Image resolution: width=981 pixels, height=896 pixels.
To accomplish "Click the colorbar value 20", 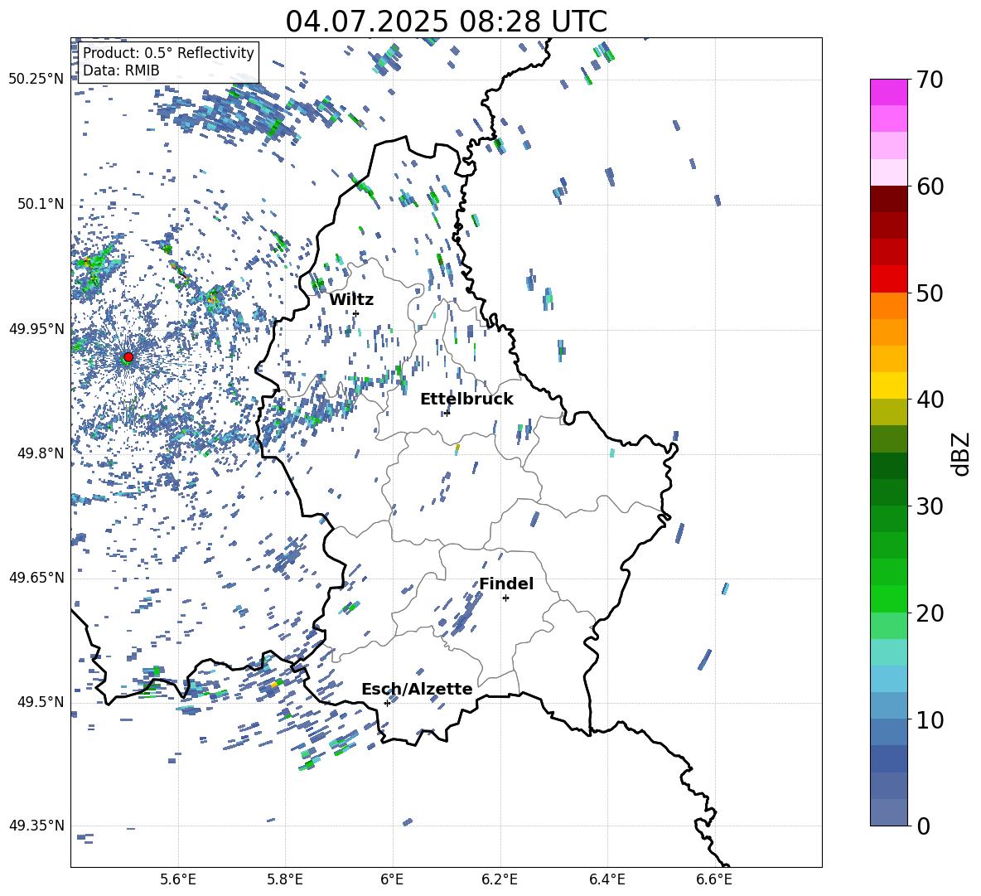I will 930,613.
